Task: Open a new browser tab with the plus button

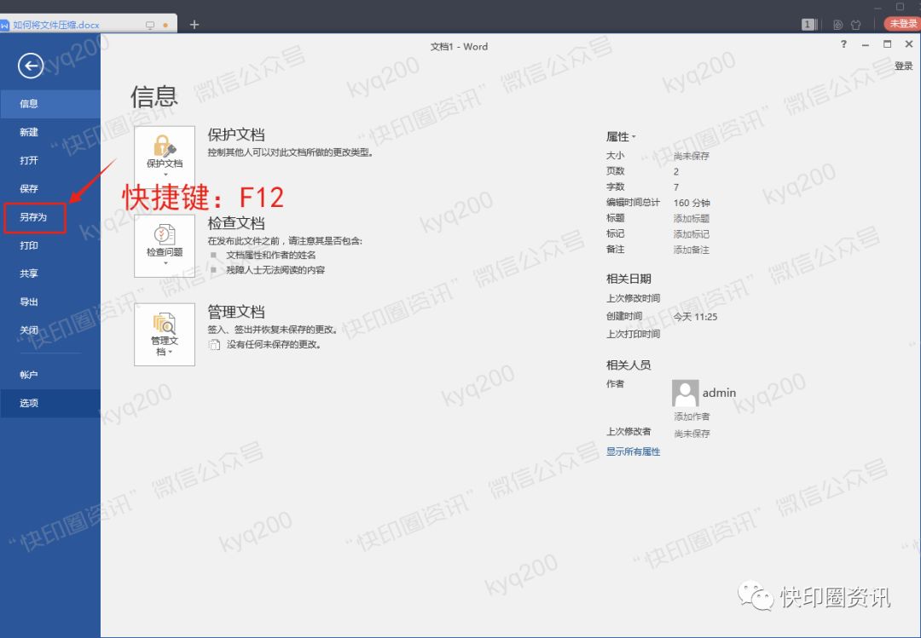Action: coord(194,25)
